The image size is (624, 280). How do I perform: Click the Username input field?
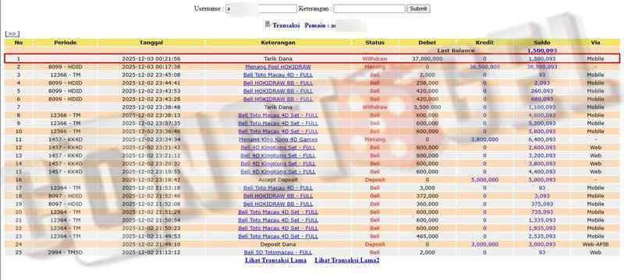261,9
